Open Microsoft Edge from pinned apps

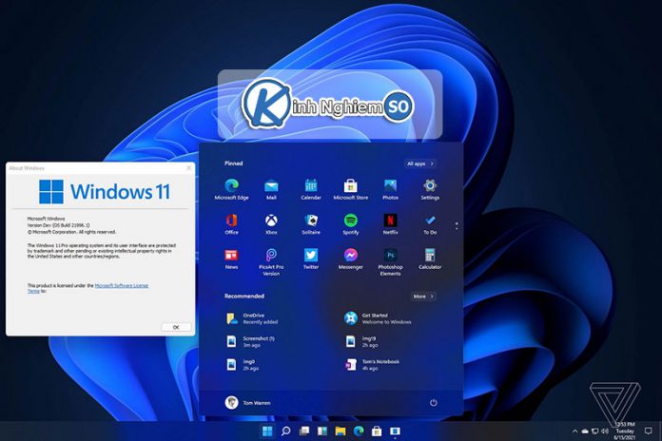(x=231, y=189)
